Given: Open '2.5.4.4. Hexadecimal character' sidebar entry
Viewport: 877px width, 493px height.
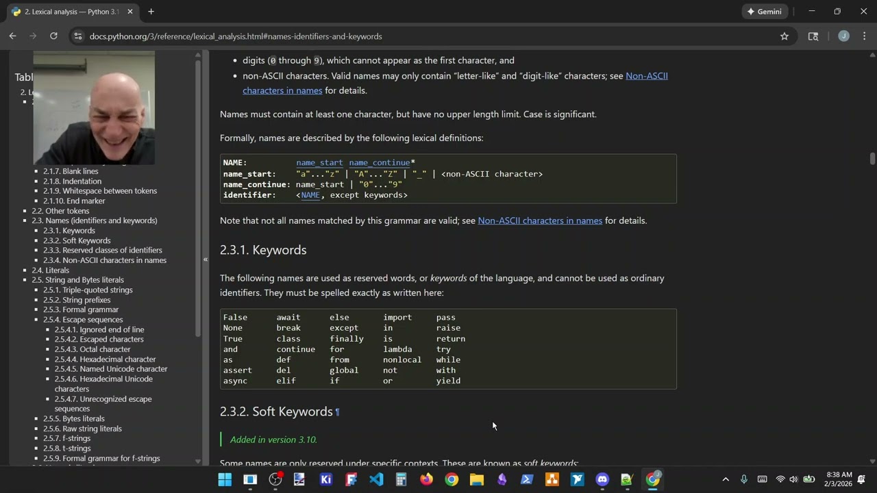Looking at the screenshot, I should click(x=105, y=359).
